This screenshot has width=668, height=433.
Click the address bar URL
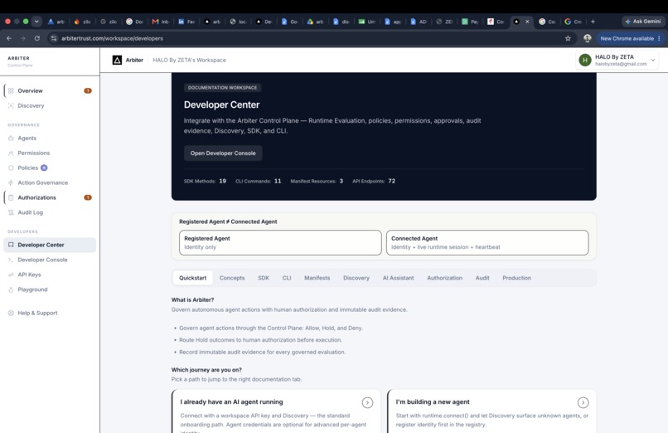tap(112, 38)
